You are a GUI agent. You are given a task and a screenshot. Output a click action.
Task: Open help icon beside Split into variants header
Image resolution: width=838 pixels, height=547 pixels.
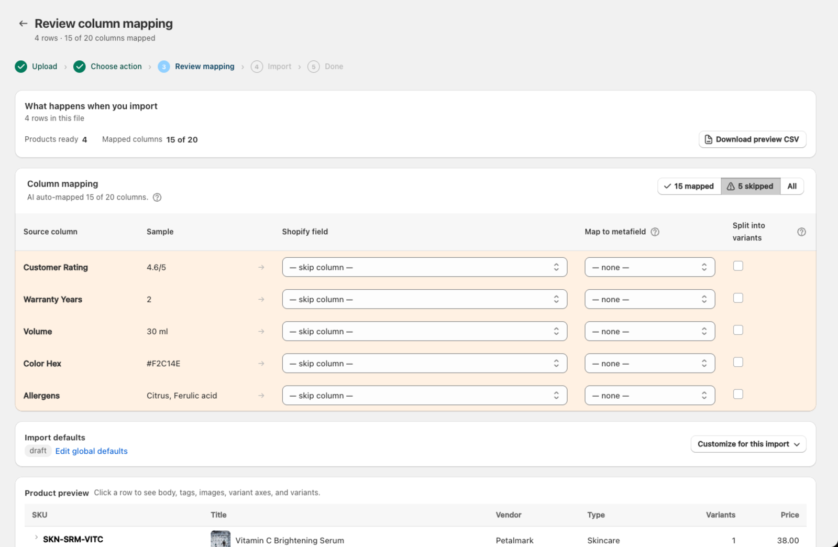[x=801, y=232]
